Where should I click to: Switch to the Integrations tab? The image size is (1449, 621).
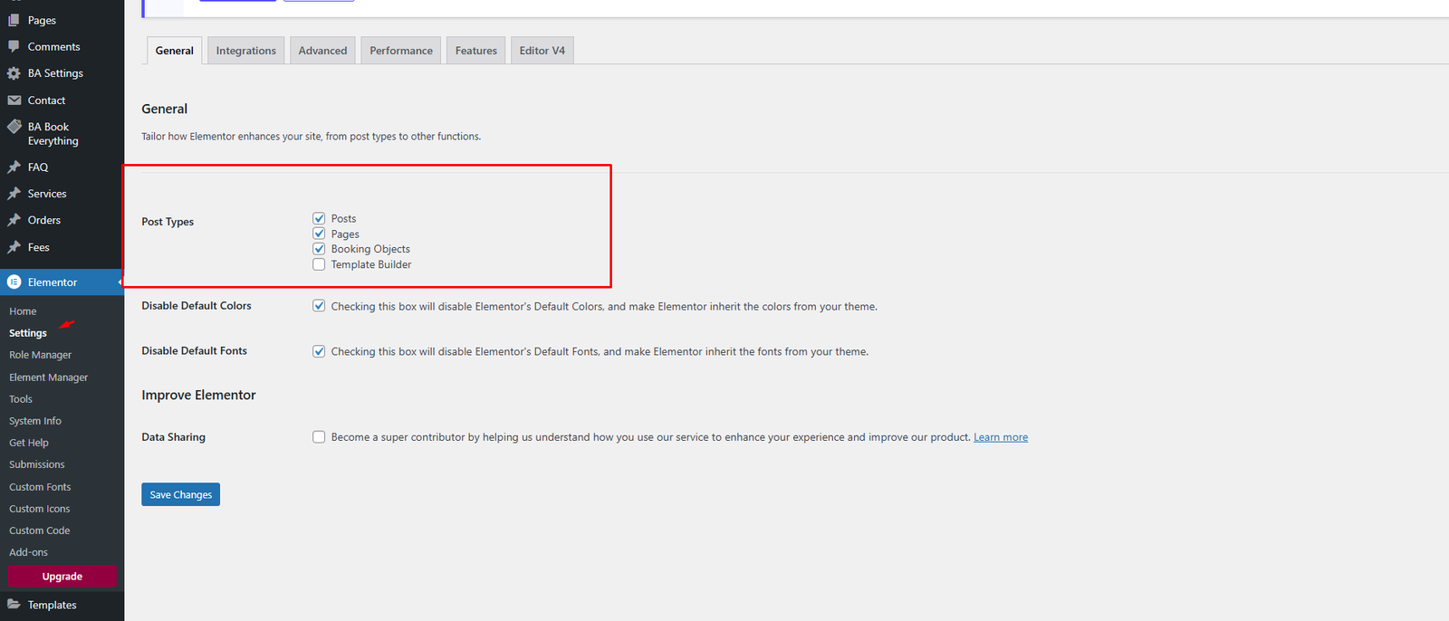245,51
